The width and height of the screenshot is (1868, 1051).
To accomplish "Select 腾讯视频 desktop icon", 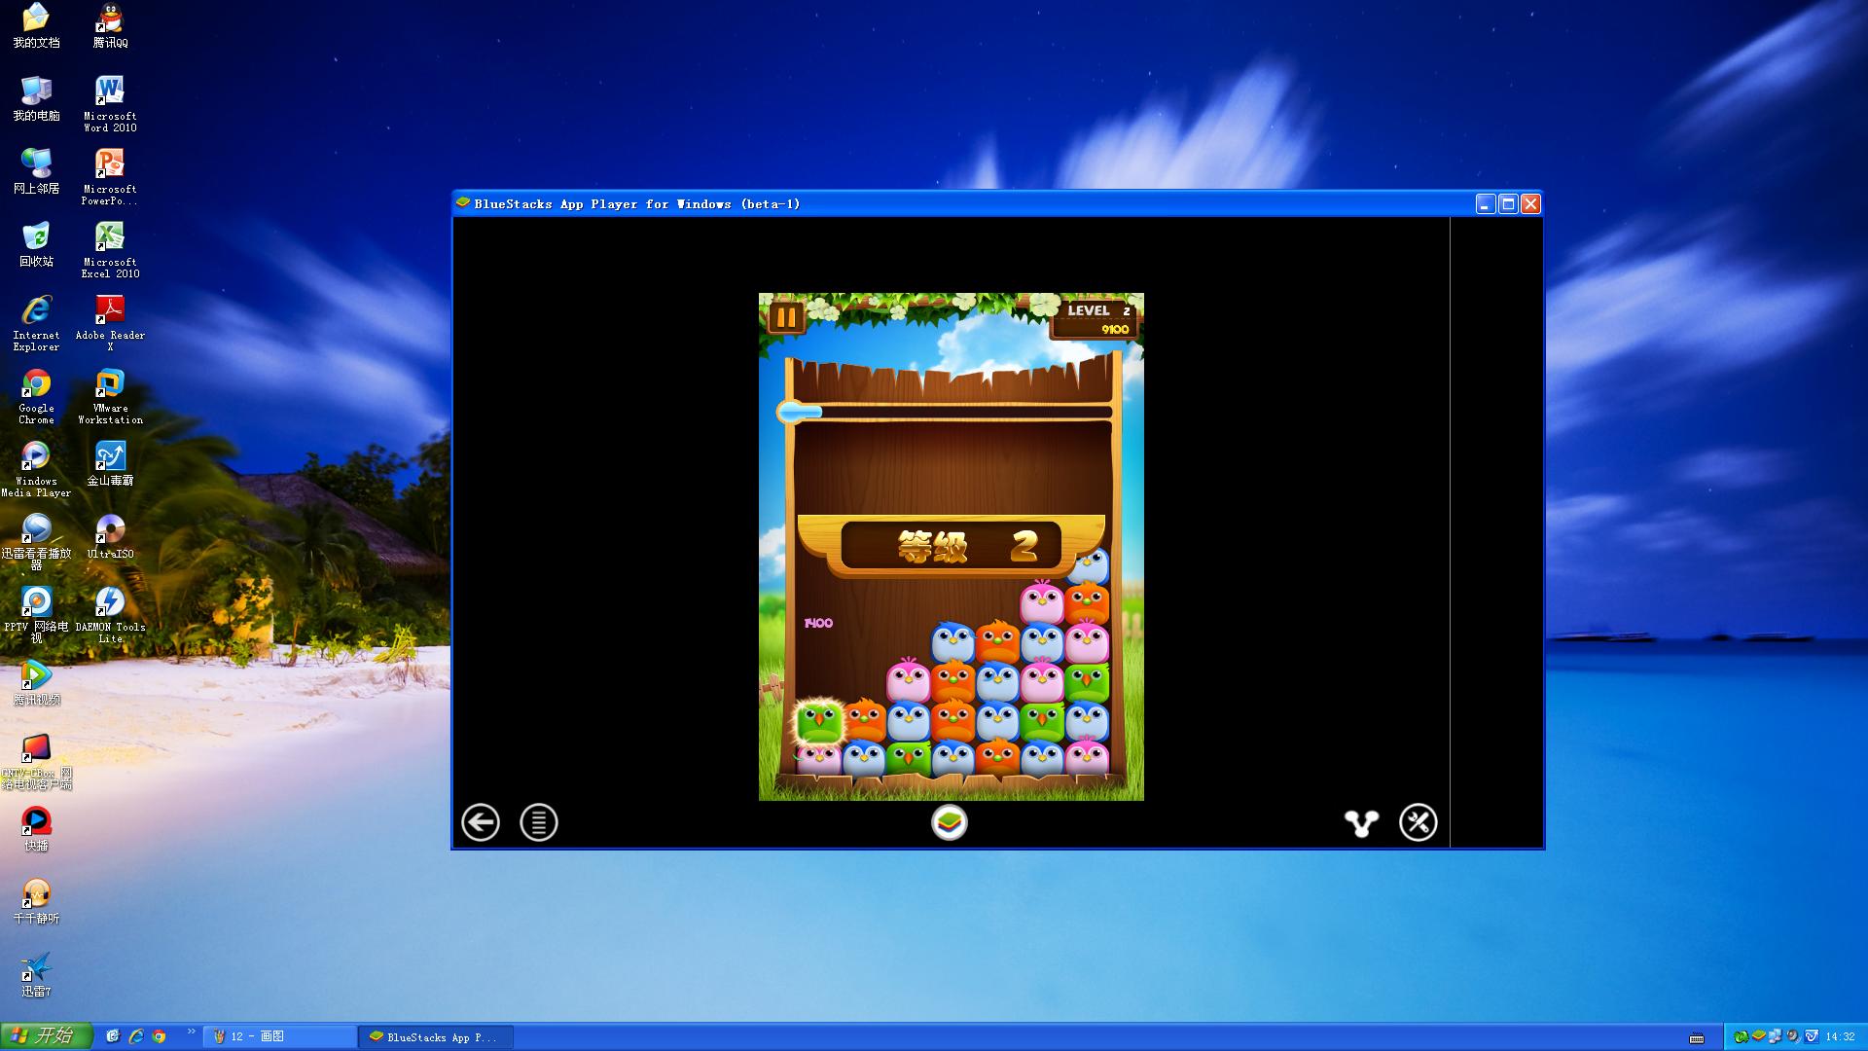I will [x=36, y=682].
